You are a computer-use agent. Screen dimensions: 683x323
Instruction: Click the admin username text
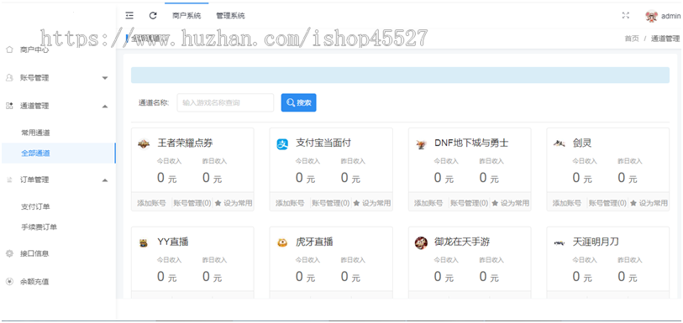[670, 16]
